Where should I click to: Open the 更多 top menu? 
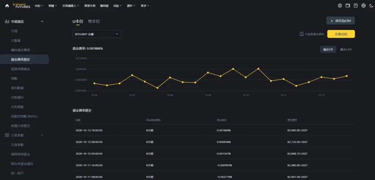(x=145, y=6)
